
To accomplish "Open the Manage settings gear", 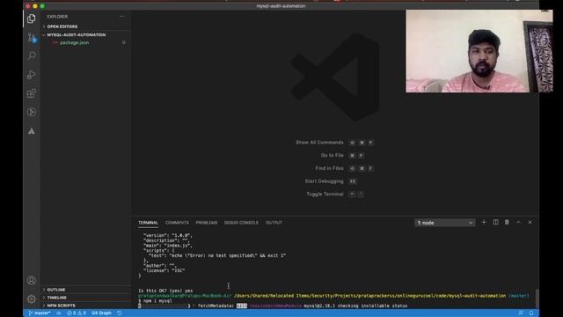I will (x=32, y=299).
